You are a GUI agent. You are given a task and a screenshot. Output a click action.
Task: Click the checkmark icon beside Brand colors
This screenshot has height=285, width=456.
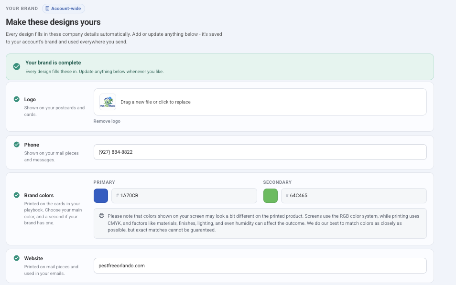(x=17, y=195)
